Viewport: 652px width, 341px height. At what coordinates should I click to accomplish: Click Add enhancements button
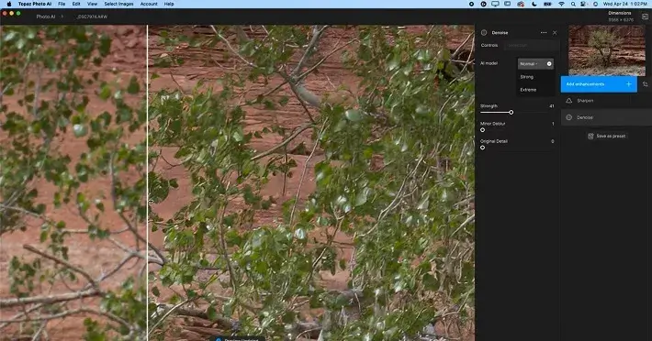tap(599, 84)
